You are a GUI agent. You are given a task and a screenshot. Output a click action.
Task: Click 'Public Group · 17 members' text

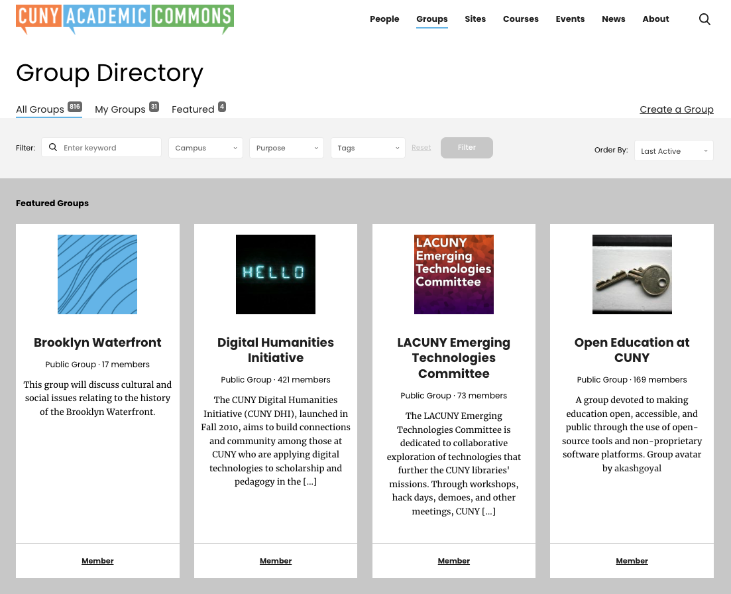(97, 364)
